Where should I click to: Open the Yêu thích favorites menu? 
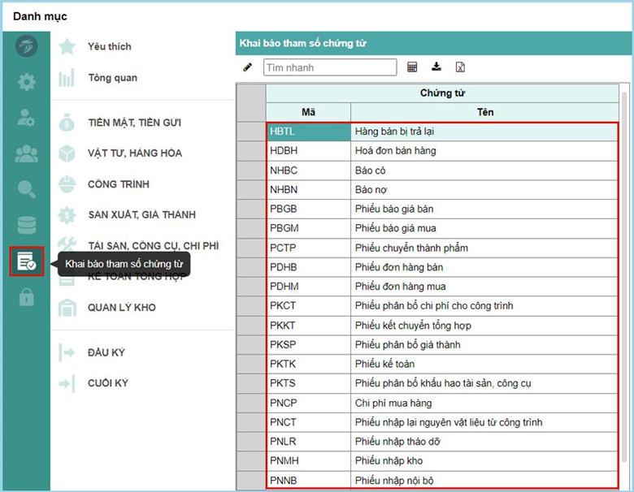pos(109,47)
